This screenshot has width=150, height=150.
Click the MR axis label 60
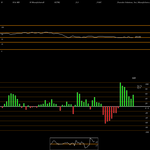coord(146,94)
